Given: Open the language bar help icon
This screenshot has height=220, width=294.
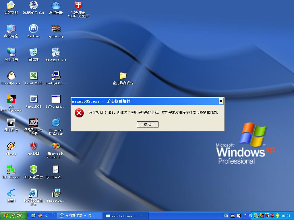Looking at the screenshot, I should pyautogui.click(x=239, y=216).
